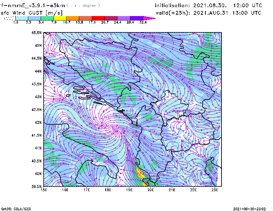Click the "GrADS: COLA/IGES" credit text
Image resolution: width=273 pixels, height=211 pixels.
coord(16,209)
